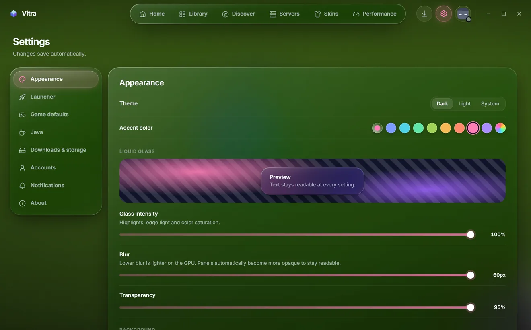Click the Home house icon
Screen dimensions: 531x330
click(142, 14)
